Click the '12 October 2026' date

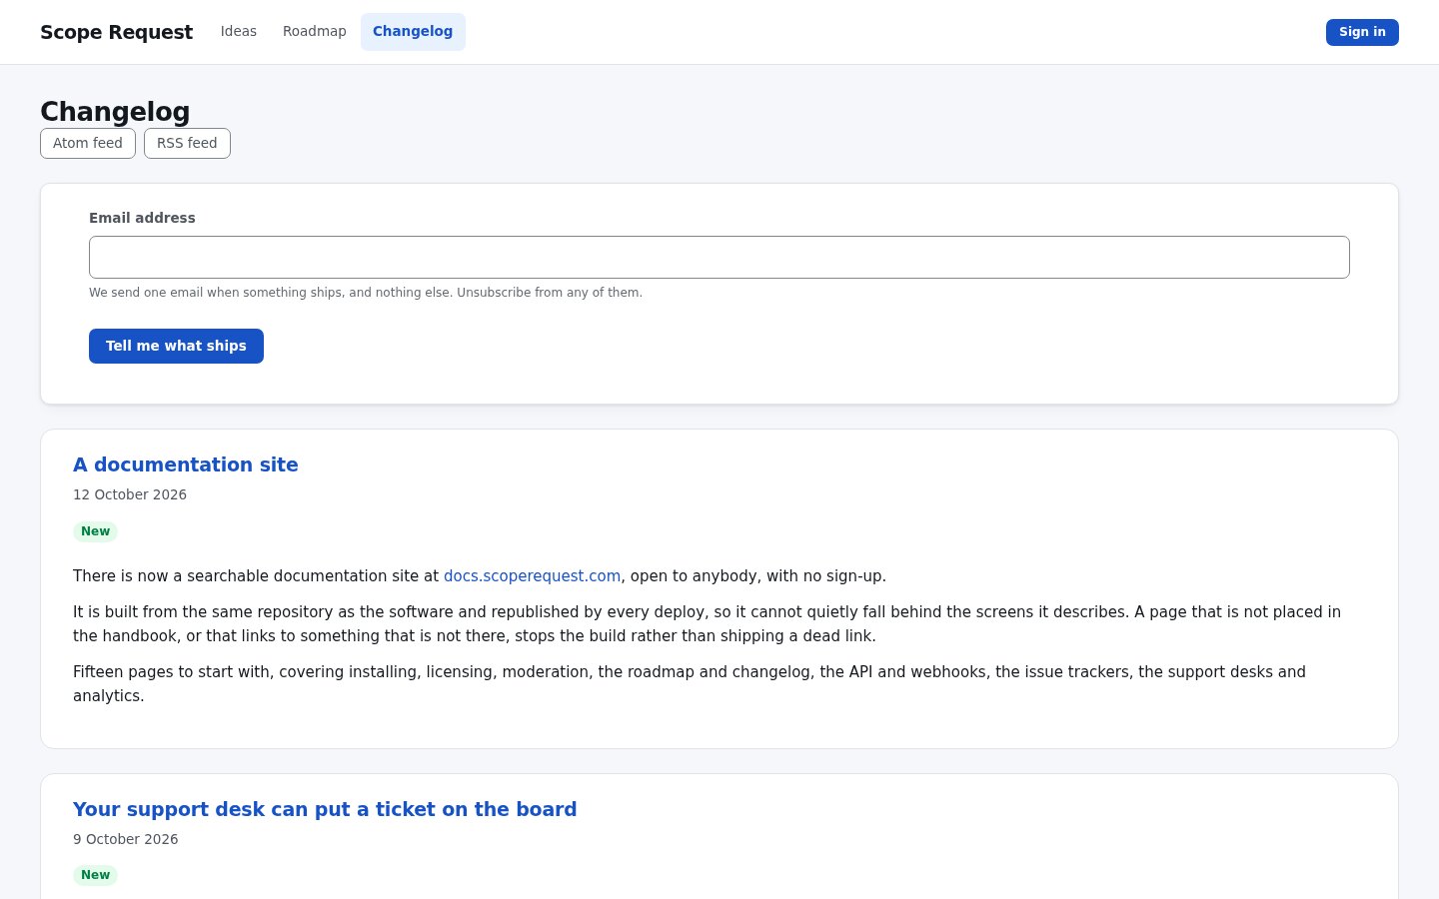click(x=130, y=494)
